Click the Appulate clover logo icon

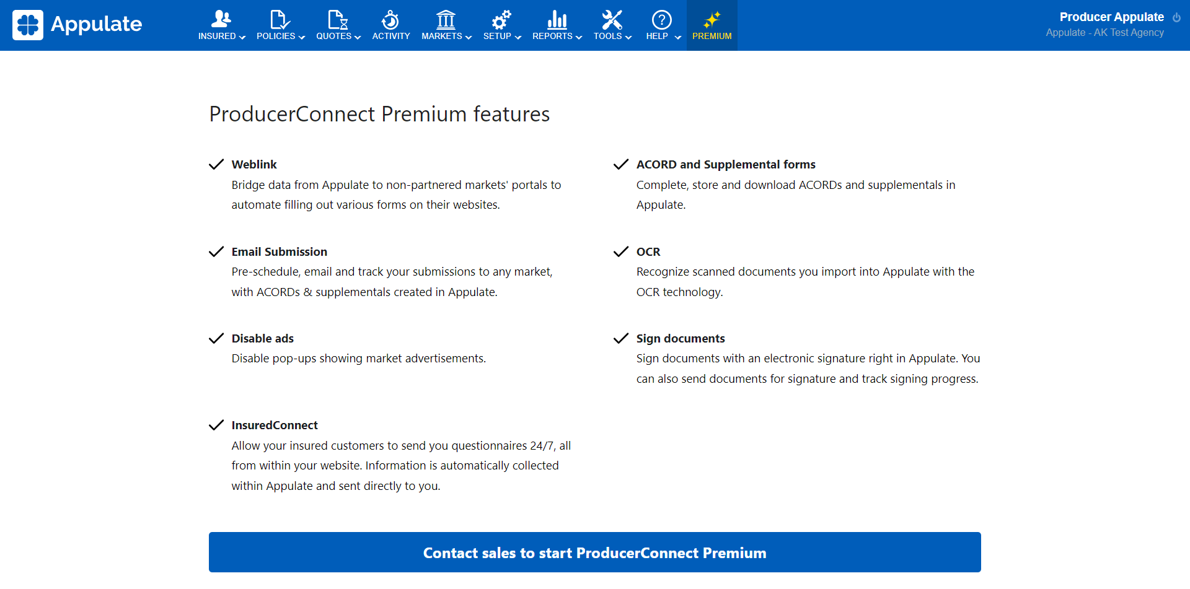[x=28, y=25]
